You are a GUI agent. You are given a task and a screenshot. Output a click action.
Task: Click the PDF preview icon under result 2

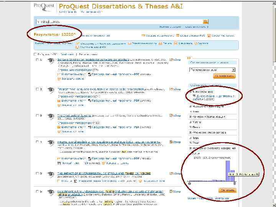(89, 101)
